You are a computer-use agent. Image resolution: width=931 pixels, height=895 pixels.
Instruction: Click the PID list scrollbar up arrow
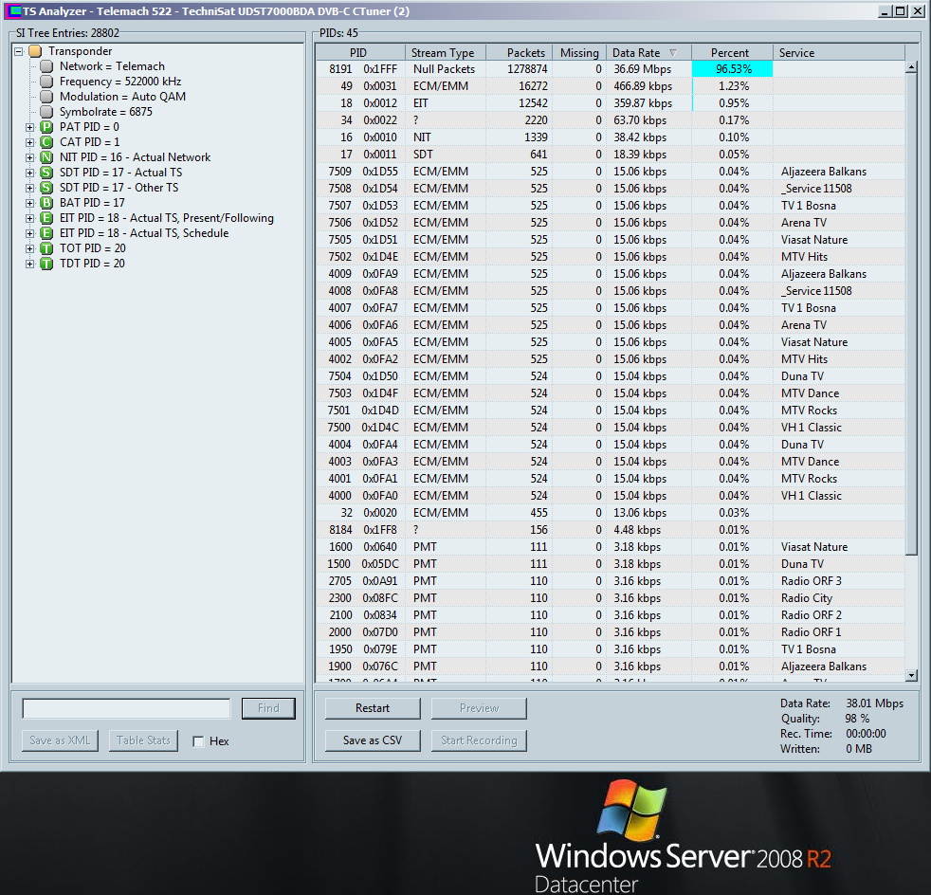click(x=911, y=67)
